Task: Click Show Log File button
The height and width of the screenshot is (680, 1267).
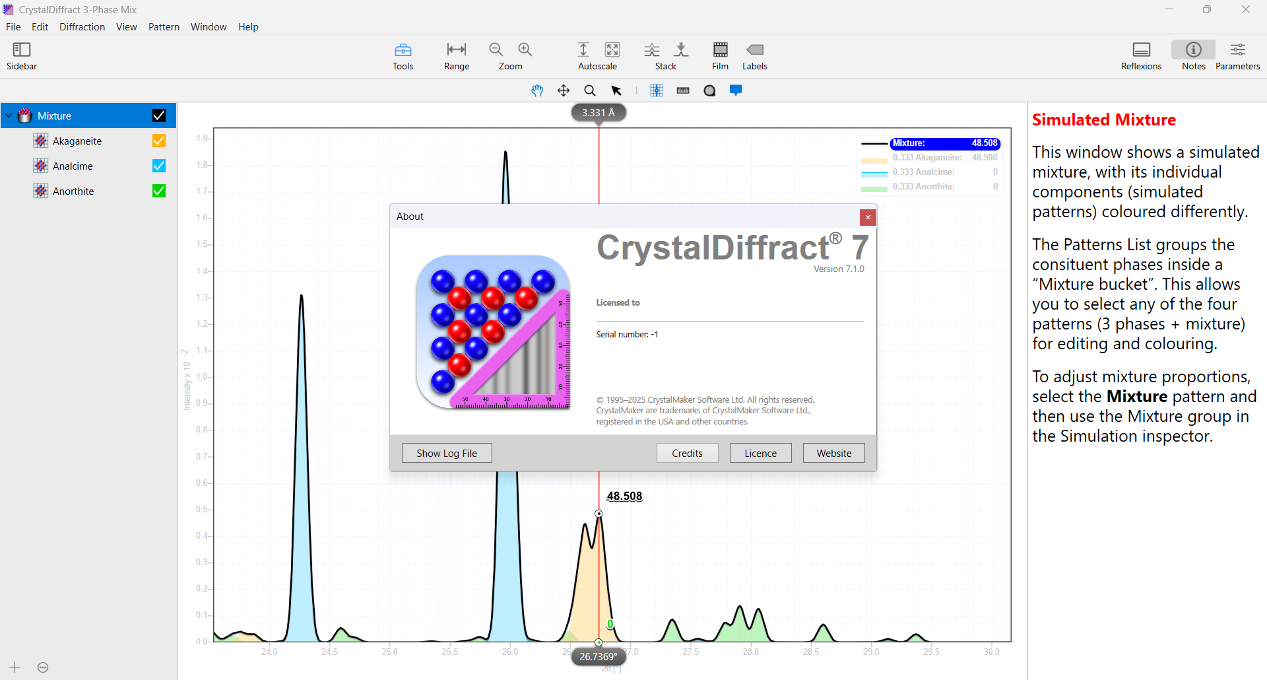Action: [447, 453]
